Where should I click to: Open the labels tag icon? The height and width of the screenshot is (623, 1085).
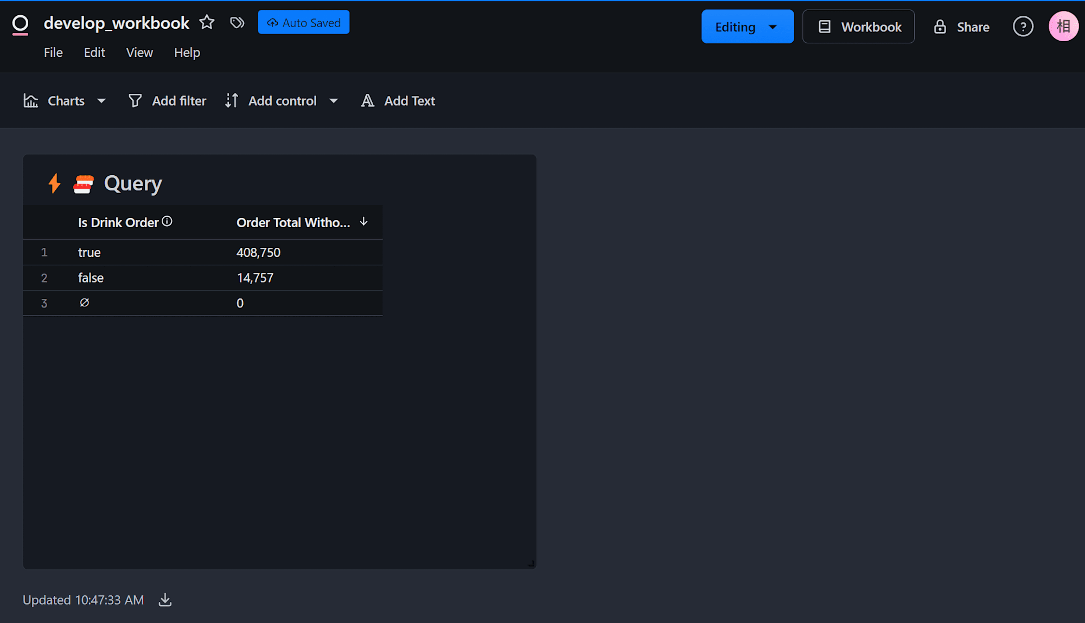[x=237, y=22]
